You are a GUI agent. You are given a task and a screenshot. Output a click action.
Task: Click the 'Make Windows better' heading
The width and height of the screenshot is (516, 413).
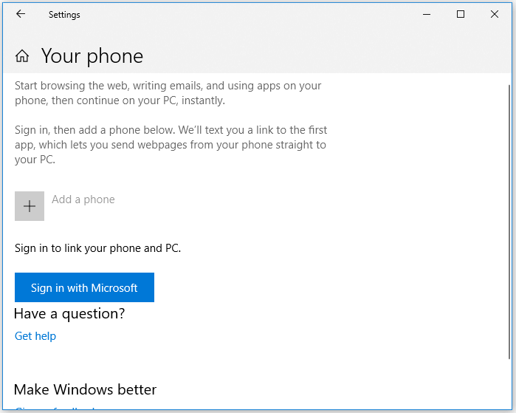(85, 389)
